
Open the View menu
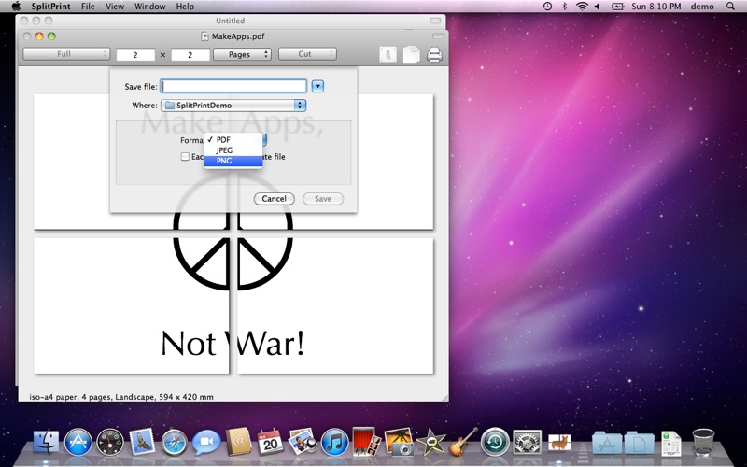[x=115, y=7]
